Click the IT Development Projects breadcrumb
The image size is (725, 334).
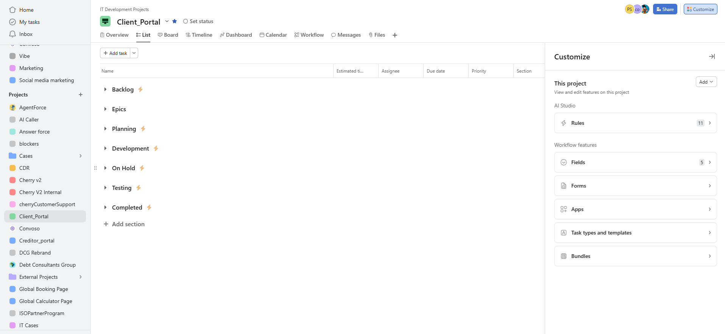pyautogui.click(x=124, y=9)
